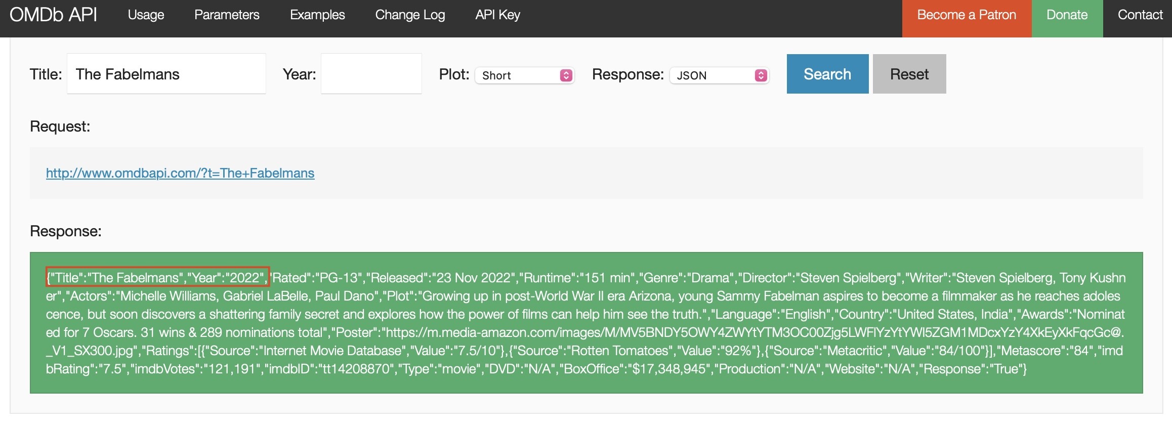
Task: View the Change Log page
Action: (410, 15)
